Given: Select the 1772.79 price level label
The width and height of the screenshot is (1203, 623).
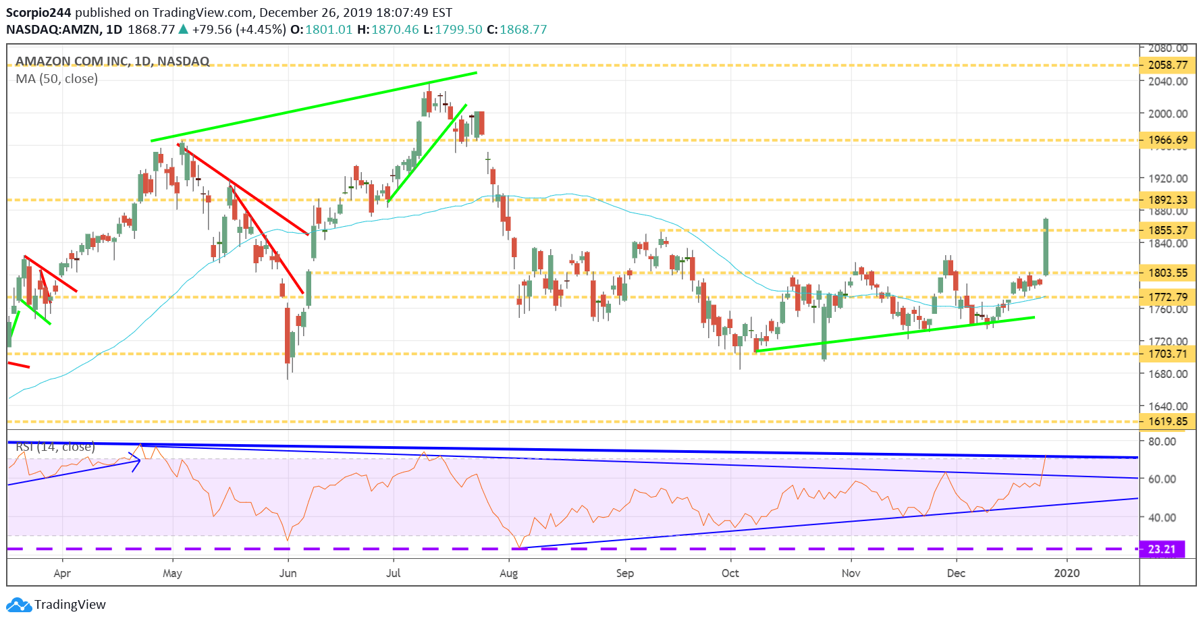Looking at the screenshot, I should click(x=1168, y=298).
